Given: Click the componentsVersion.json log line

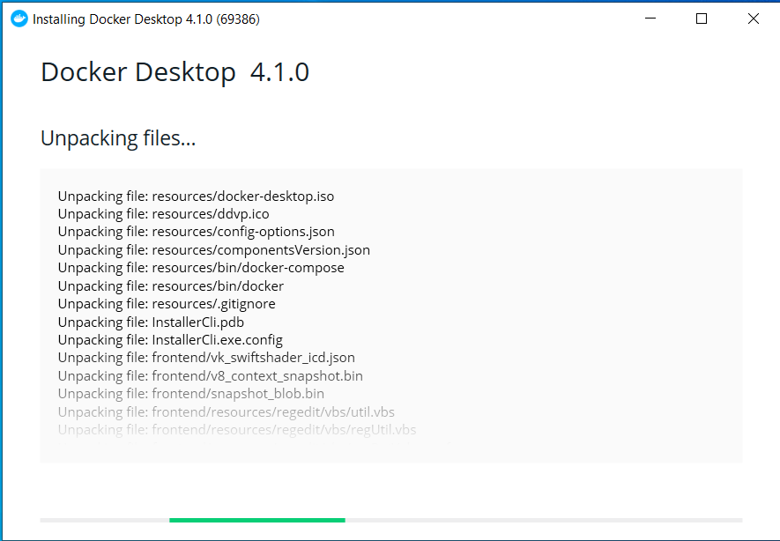Looking at the screenshot, I should point(212,249).
